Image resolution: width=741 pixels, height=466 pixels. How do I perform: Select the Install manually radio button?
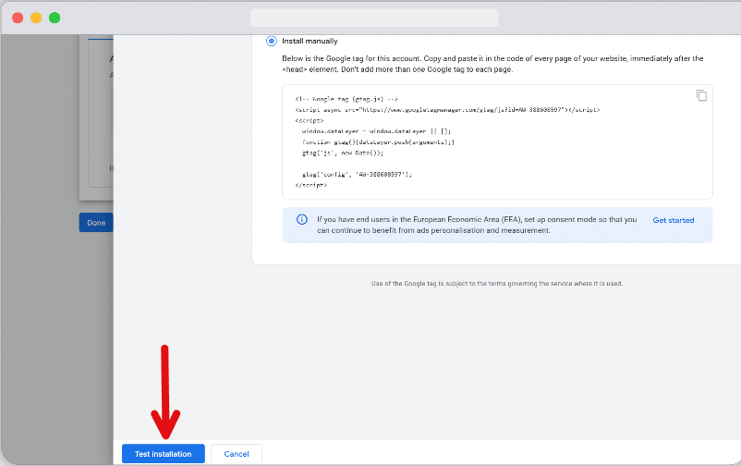[x=272, y=42]
